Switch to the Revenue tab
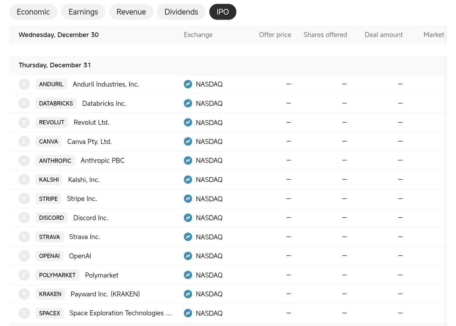456x326 pixels. coord(131,12)
